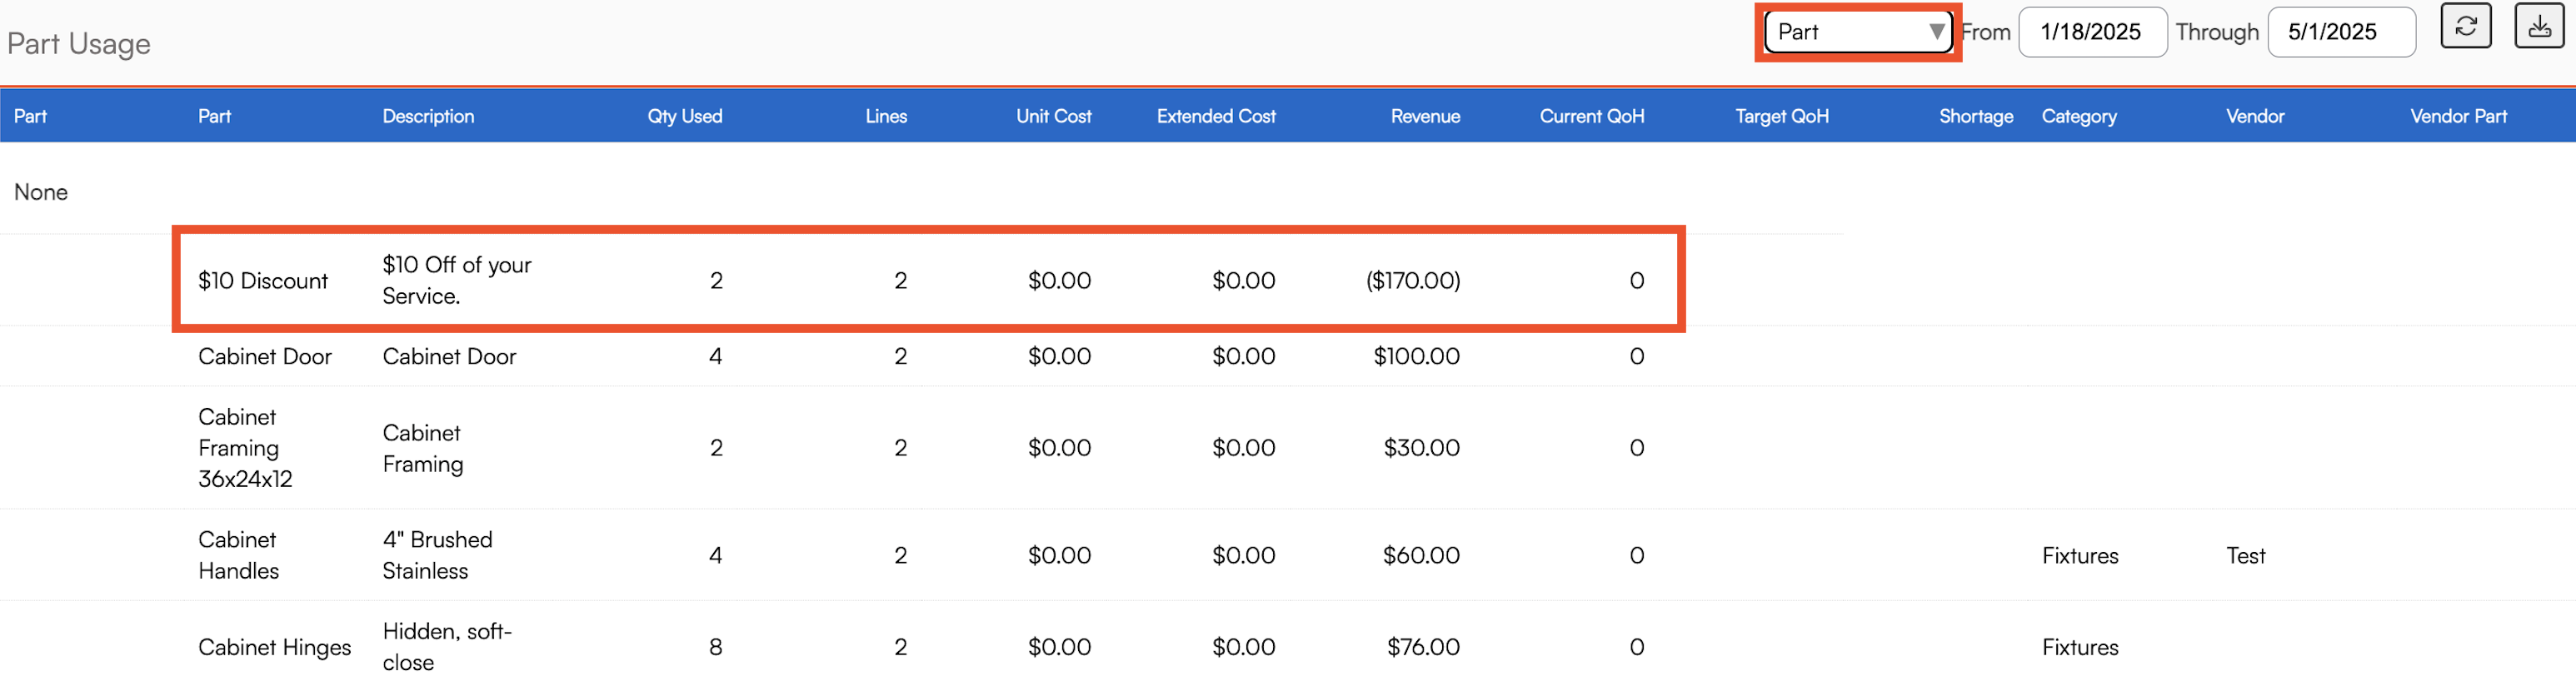Sort by Vendor Part column header
Screen dimensions: 2576x676
pyautogui.click(x=2458, y=116)
